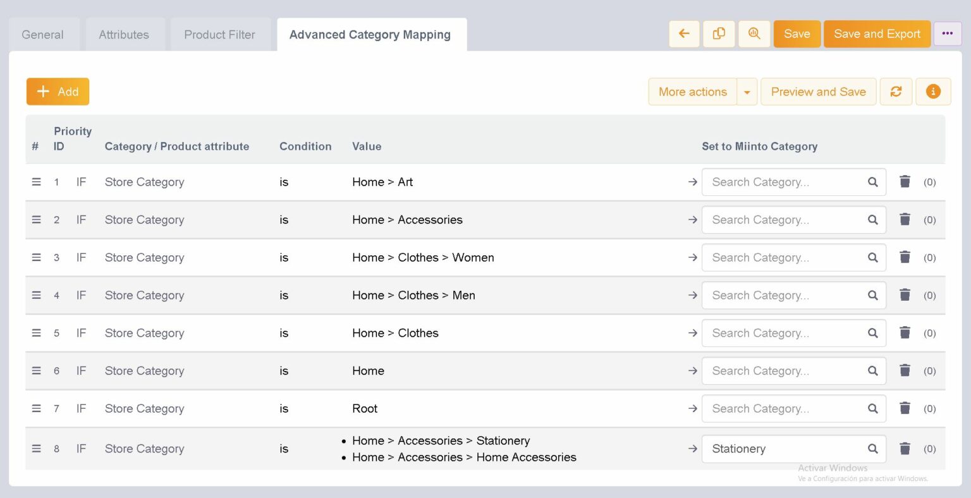Screen dimensions: 971x498
Task: Open the three-dot options menu
Action: click(x=948, y=33)
